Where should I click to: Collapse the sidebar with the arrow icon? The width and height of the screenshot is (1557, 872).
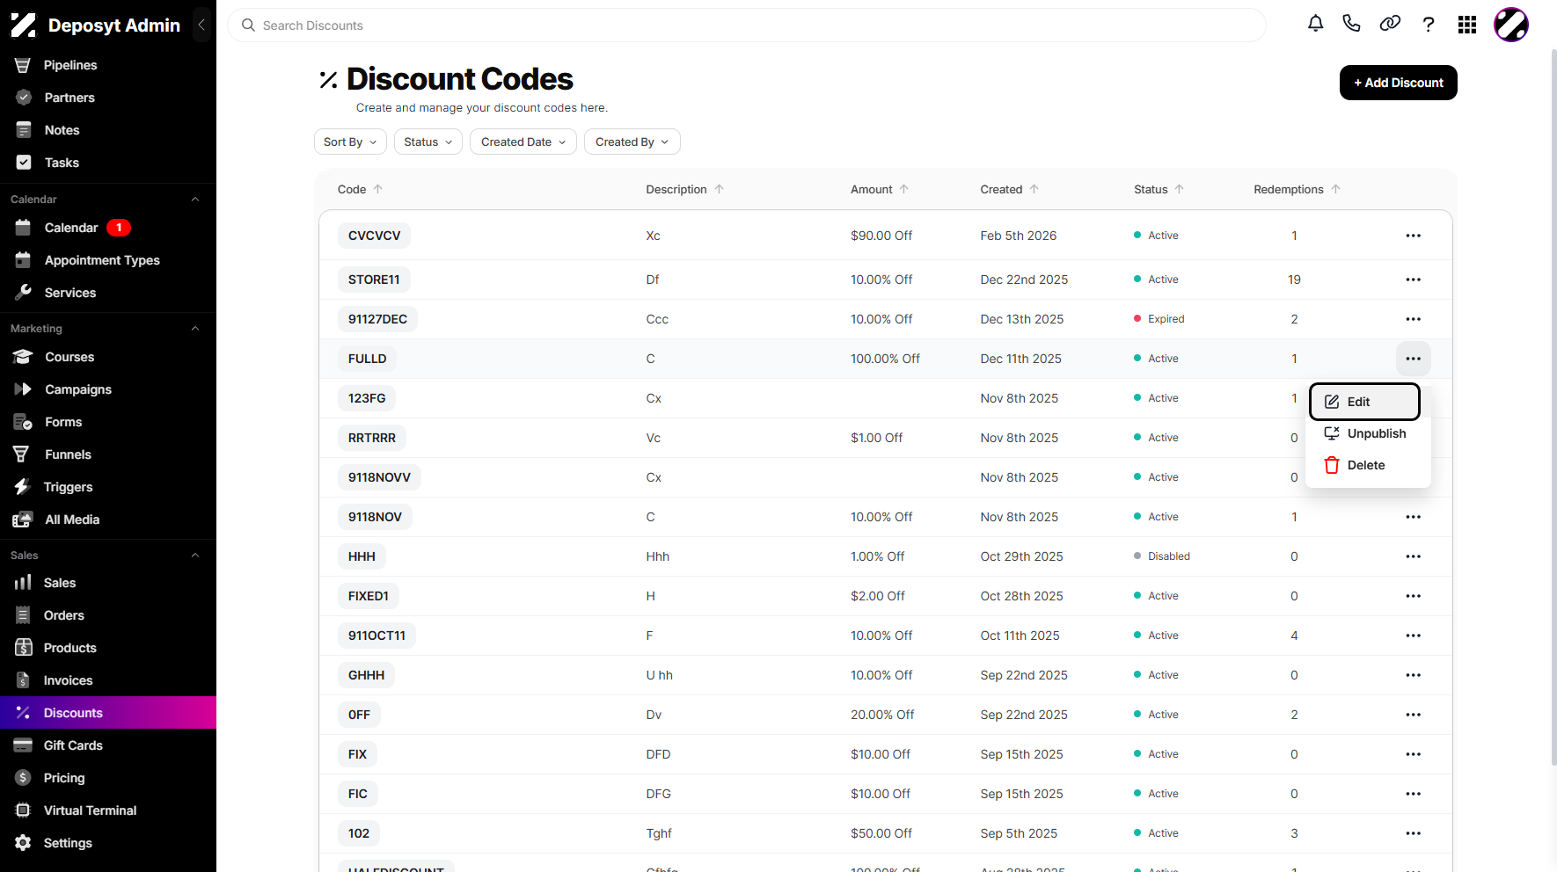pos(201,25)
